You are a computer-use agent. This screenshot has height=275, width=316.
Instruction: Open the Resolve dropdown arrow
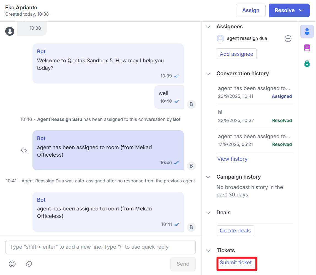tap(301, 10)
